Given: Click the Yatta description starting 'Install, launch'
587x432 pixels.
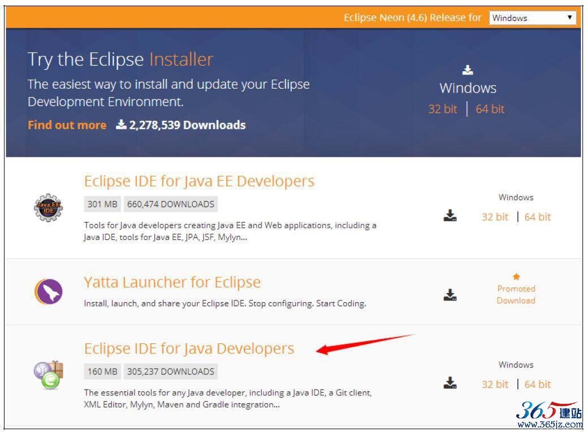Looking at the screenshot, I should (x=225, y=303).
